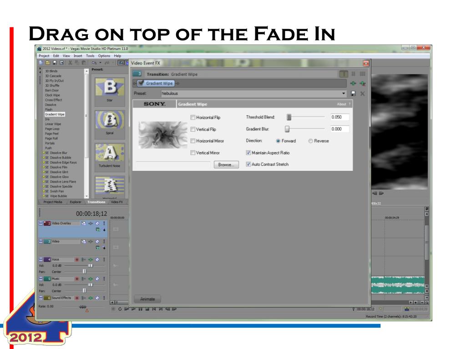Switch to the Project Media tab

point(53,202)
